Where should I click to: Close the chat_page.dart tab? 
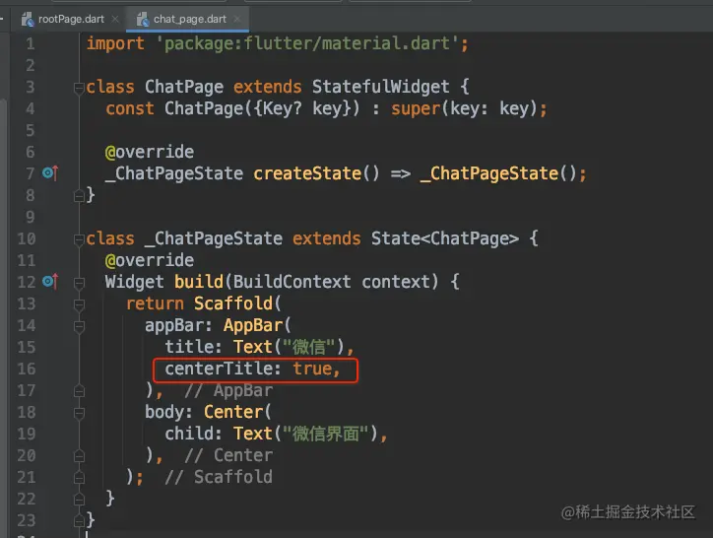pyautogui.click(x=237, y=19)
